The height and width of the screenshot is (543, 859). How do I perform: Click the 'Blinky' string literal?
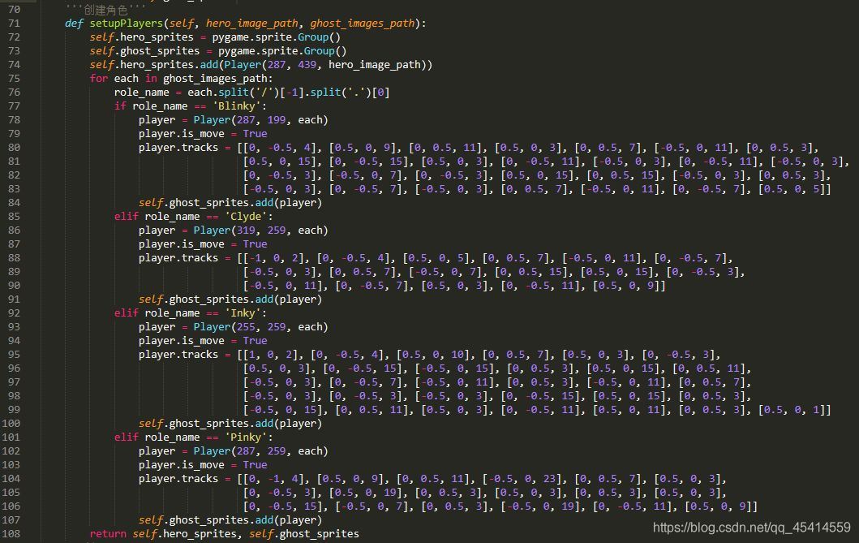point(237,106)
